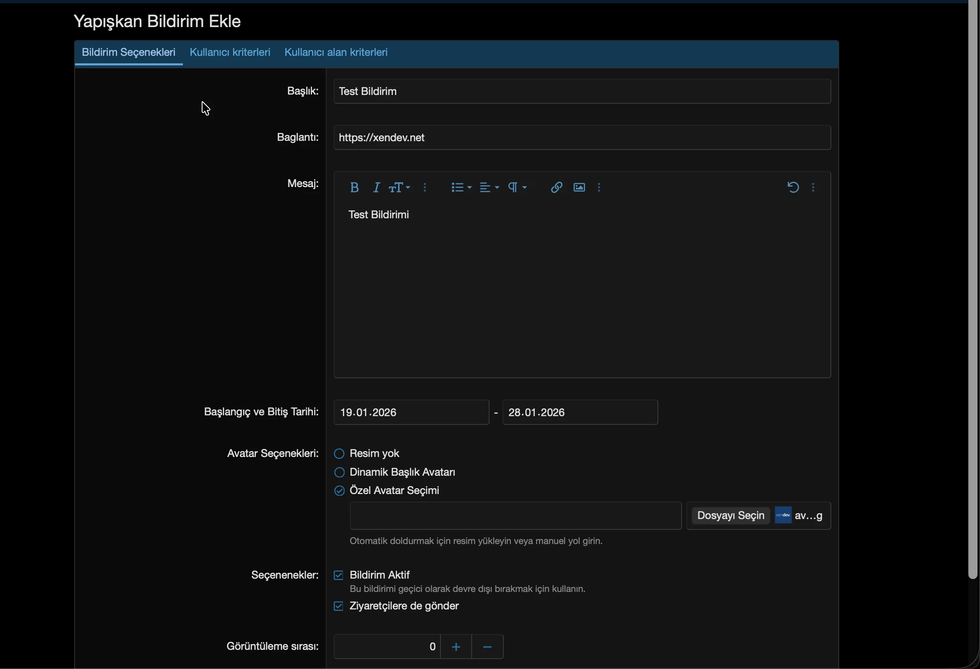Toggle Bold formatting in message editor
The image size is (980, 669).
(x=354, y=187)
